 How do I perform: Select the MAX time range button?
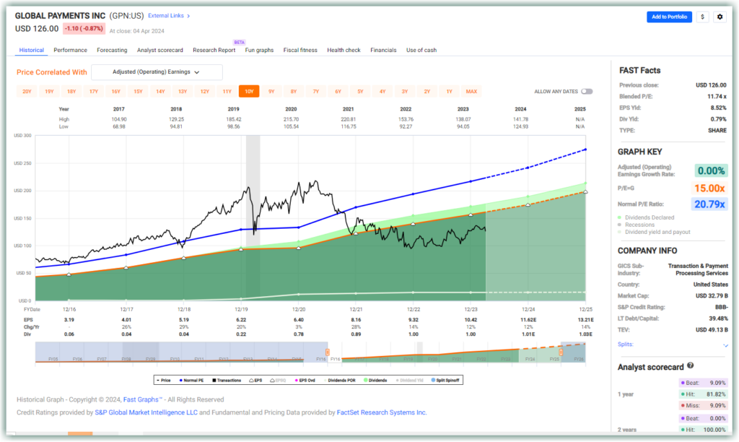[471, 91]
